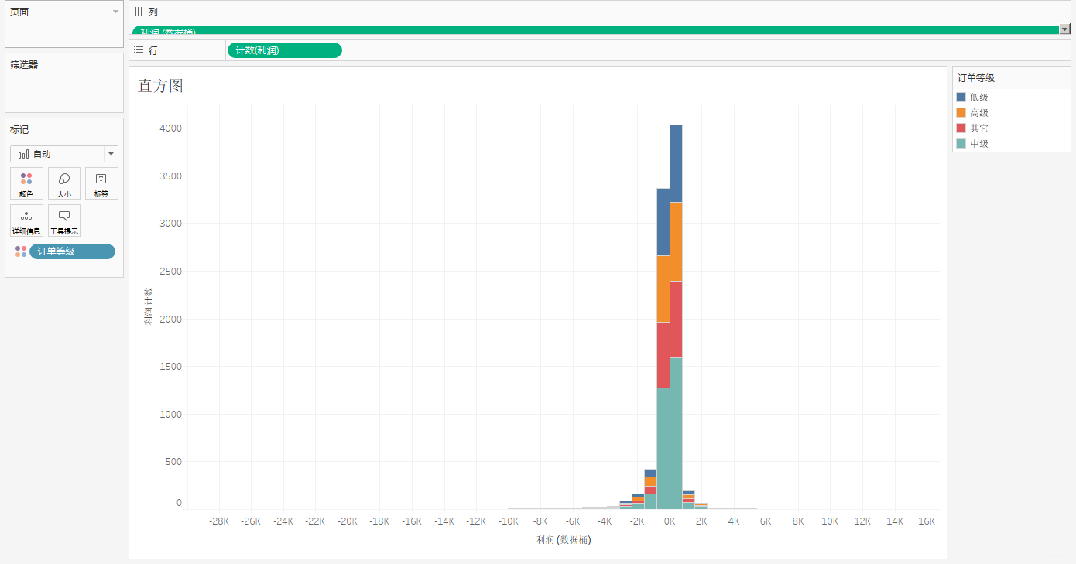Screen dimensions: 1076x564
Task: Click the 标签 (Label) marks button
Action: point(101,183)
